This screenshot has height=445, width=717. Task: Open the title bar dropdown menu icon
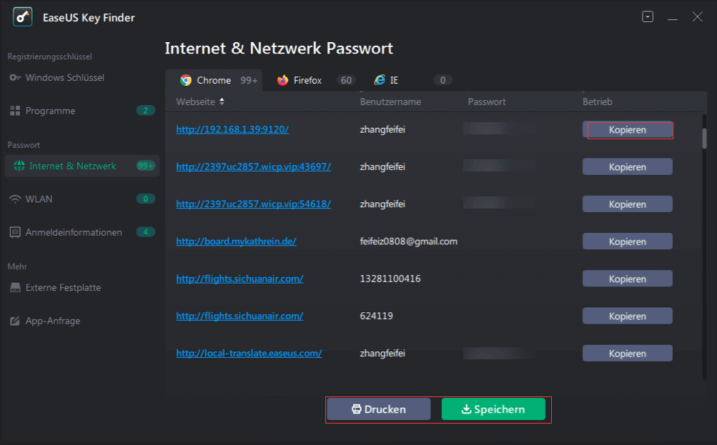tap(648, 17)
